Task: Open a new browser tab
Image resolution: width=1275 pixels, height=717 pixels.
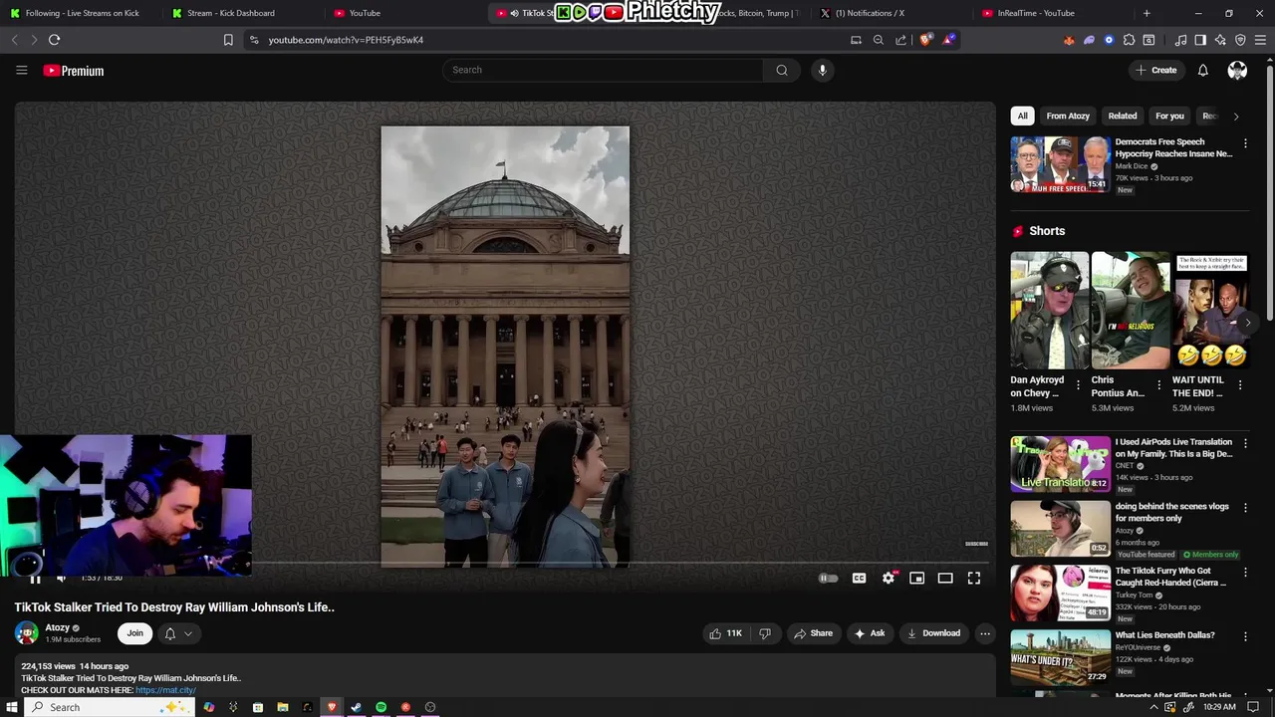Action: click(1147, 13)
